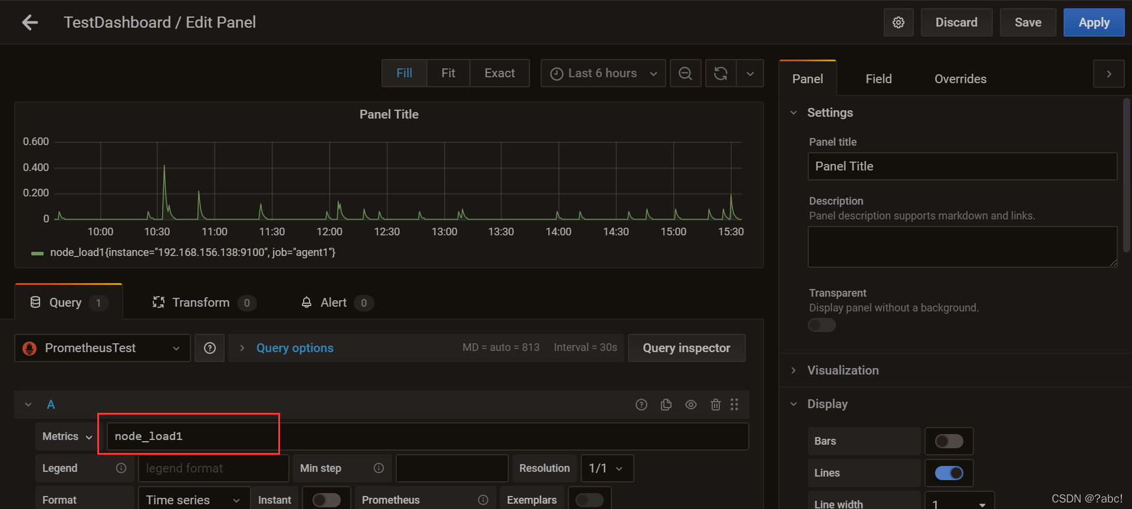Open the refresh interval dropdown arrow

tap(750, 73)
